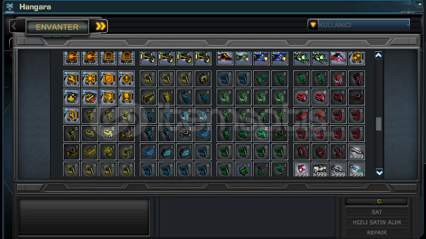This screenshot has height=239, width=426.
Task: Open the KULLANICI dropdown
Action: 359,25
